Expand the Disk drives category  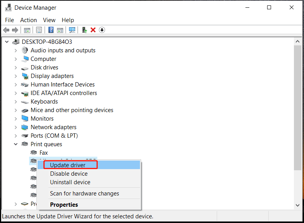pos(16,67)
